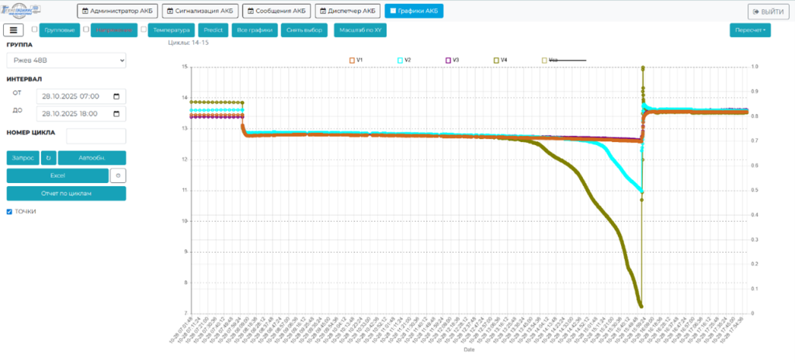The image size is (795, 363).
Task: Expand the Пересчет dropdown button
Action: point(750,30)
